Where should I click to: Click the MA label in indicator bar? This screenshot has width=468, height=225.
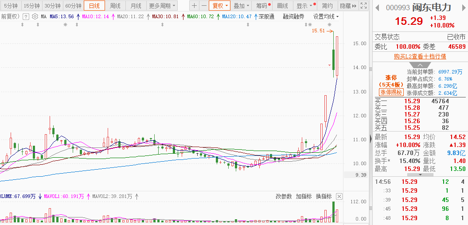click(x=43, y=17)
